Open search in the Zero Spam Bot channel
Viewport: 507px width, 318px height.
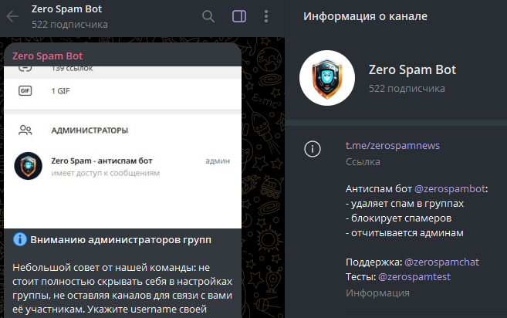[208, 16]
